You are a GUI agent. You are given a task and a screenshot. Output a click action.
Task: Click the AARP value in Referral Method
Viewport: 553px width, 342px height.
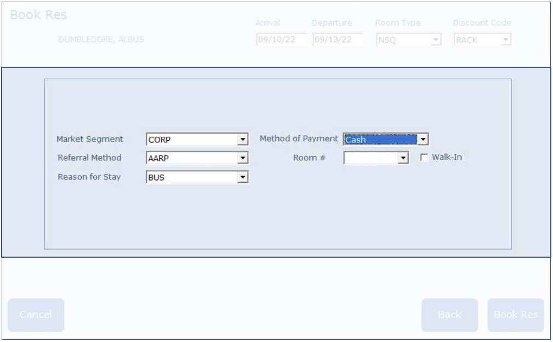(192, 158)
